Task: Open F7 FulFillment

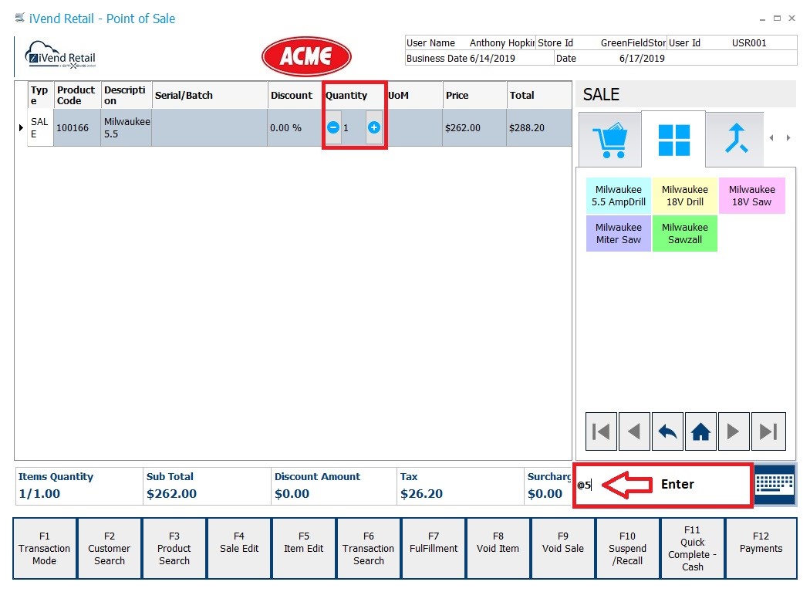Action: 434,549
